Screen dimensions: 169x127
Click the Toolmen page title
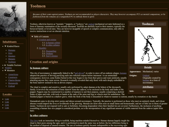38,6
